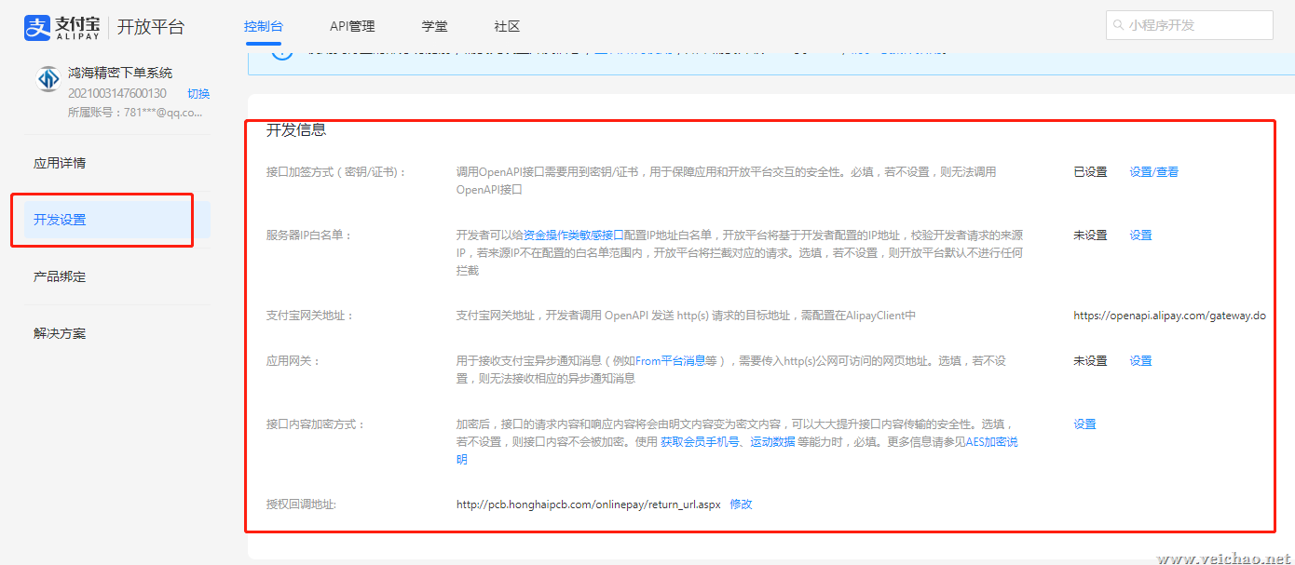Click the blue info icon in the banner
This screenshot has width=1295, height=565.
[281, 50]
